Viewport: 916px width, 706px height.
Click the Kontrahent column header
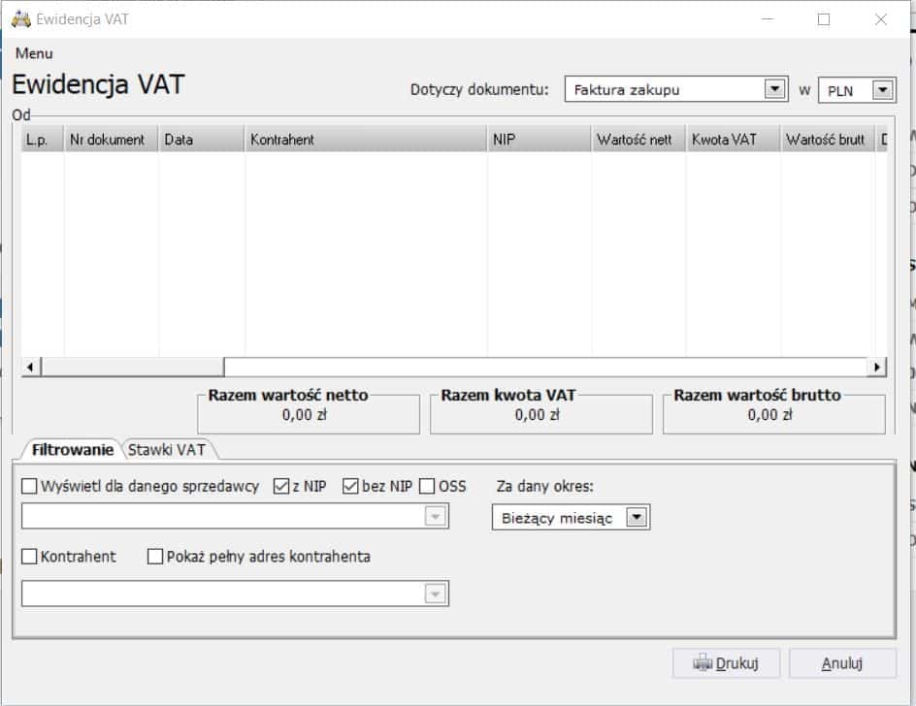click(x=365, y=140)
